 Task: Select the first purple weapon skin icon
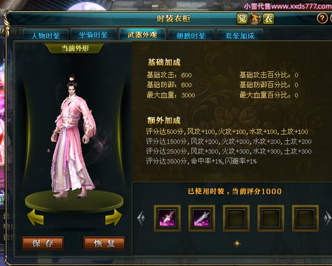pos(167,218)
